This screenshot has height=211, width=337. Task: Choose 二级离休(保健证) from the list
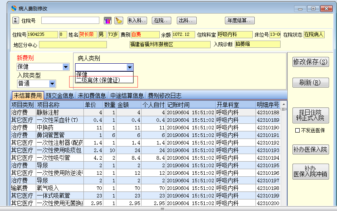click(x=104, y=80)
